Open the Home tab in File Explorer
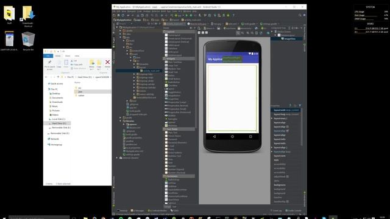Image resolution: width=390 pixels, height=219 pixels. [58, 56]
